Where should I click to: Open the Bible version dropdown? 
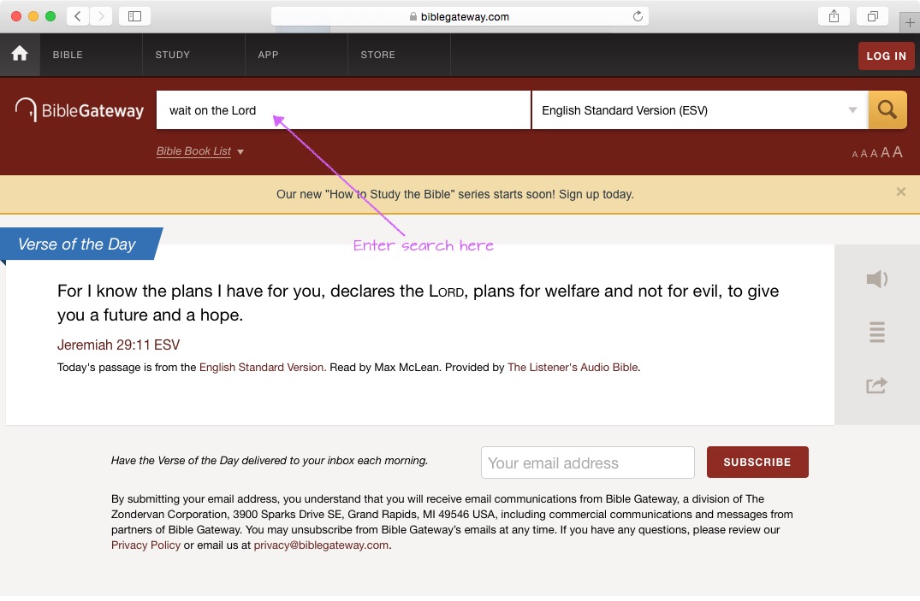(x=699, y=110)
